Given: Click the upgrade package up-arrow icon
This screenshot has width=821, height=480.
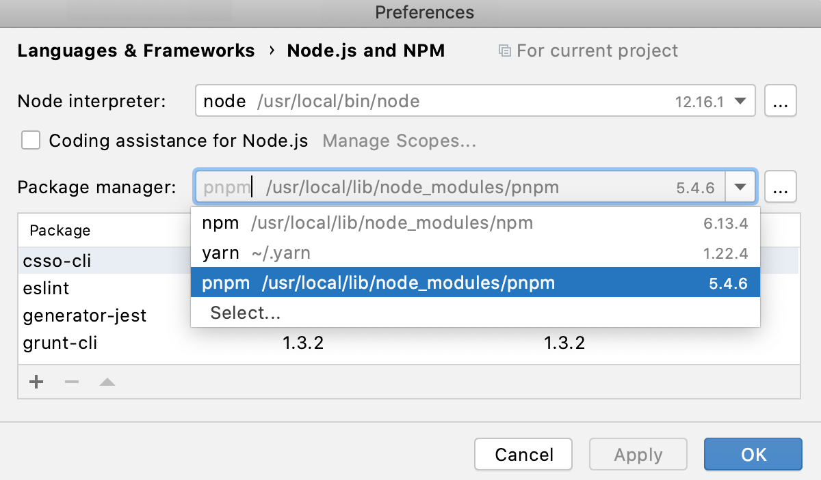Looking at the screenshot, I should (x=107, y=382).
